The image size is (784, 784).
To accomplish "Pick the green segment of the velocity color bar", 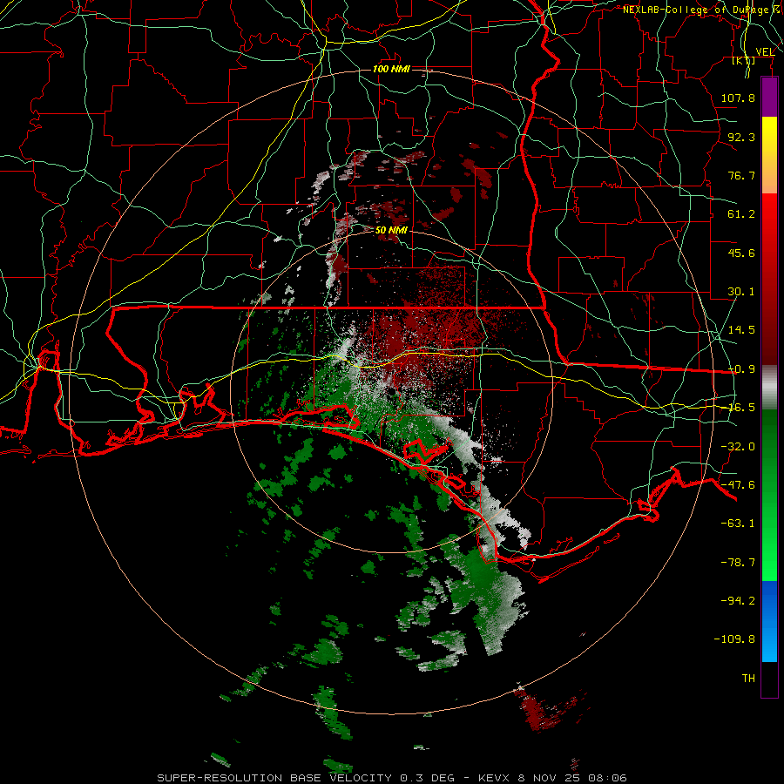I will tap(769, 495).
